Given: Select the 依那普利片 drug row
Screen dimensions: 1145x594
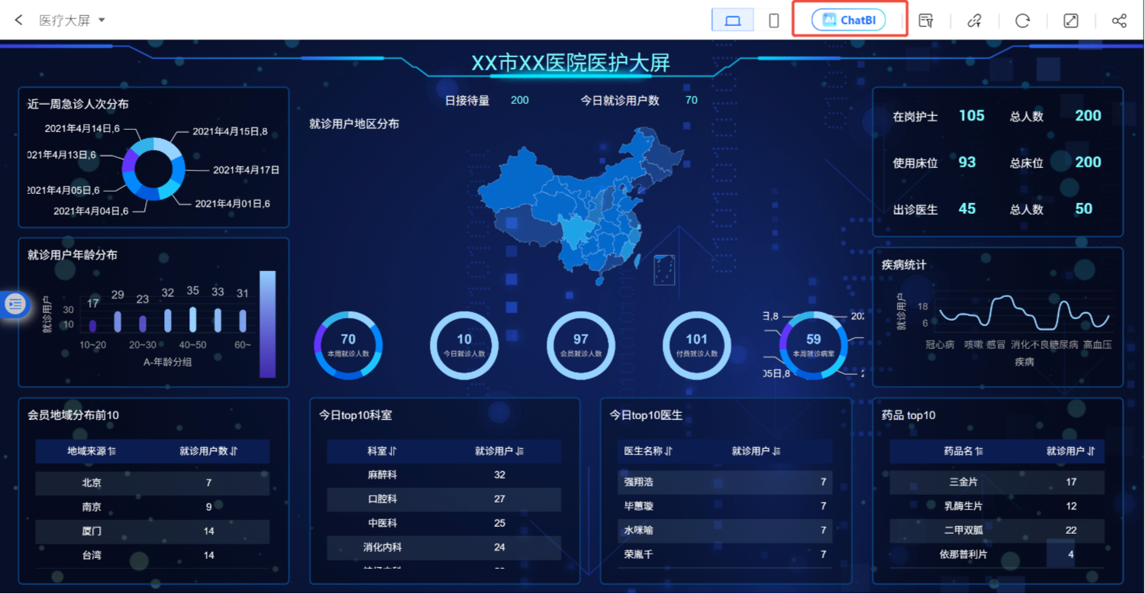Looking at the screenshot, I should tap(997, 554).
